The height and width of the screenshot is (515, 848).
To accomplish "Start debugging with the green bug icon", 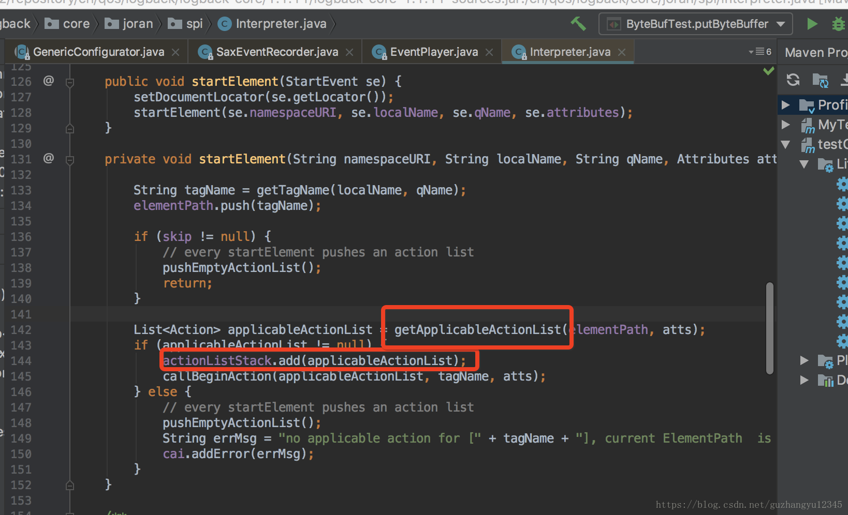I will pyautogui.click(x=838, y=24).
